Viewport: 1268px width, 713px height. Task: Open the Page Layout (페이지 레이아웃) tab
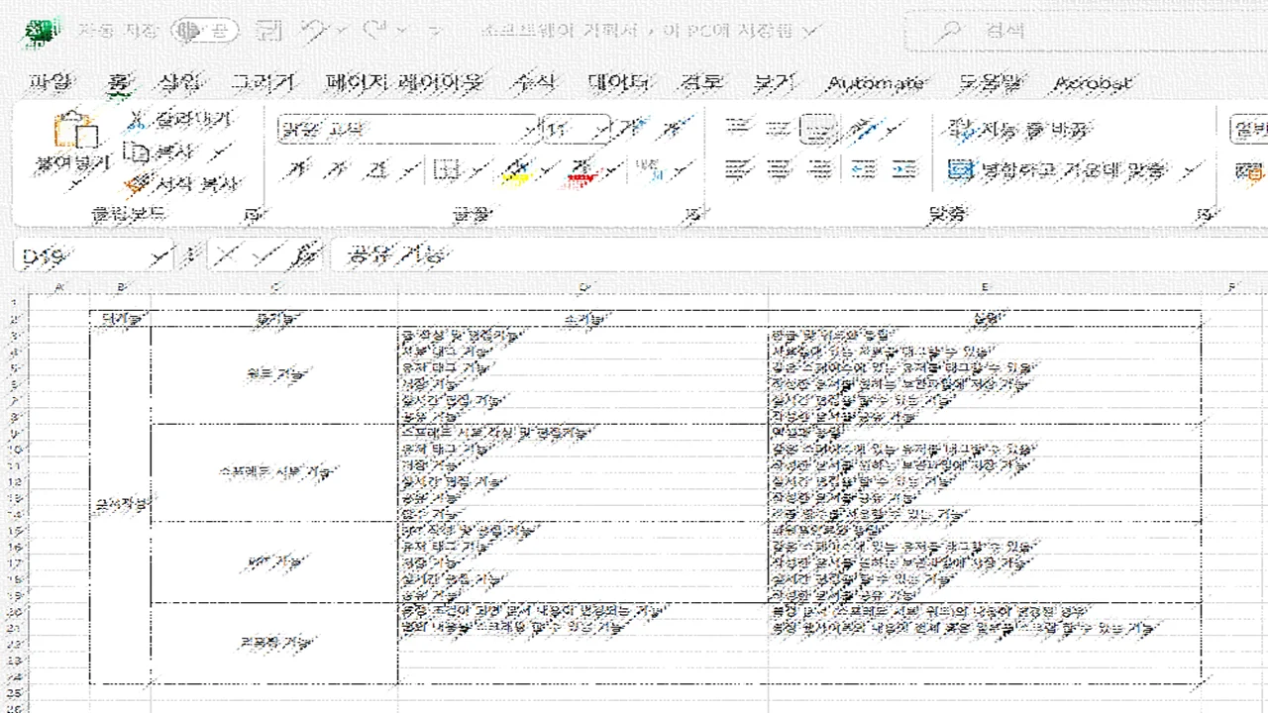pos(403,83)
